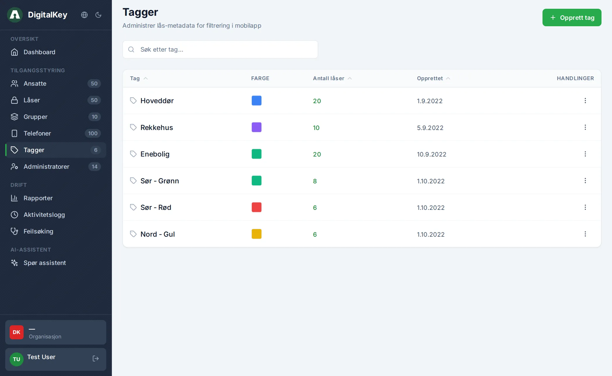Click tag icon beside Enebolig
The height and width of the screenshot is (376, 612).
pos(133,154)
